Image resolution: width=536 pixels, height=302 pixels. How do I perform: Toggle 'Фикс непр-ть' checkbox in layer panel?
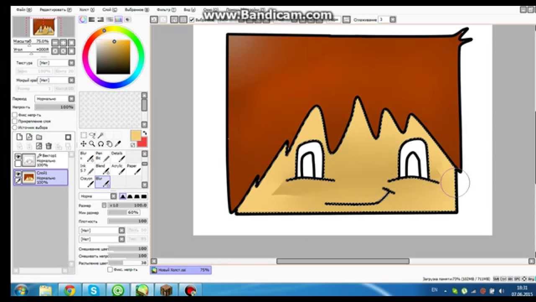pyautogui.click(x=15, y=115)
